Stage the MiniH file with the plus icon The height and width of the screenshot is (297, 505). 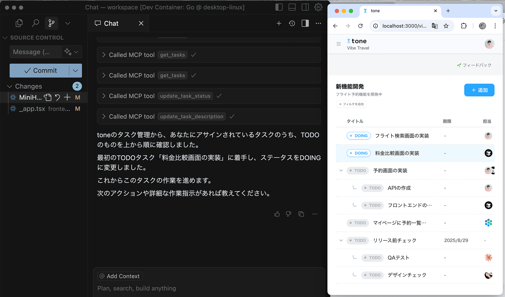67,97
